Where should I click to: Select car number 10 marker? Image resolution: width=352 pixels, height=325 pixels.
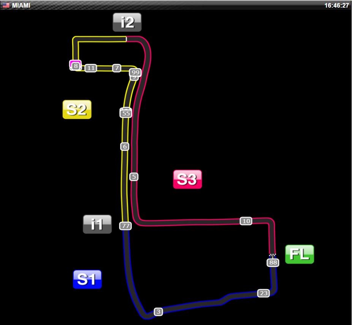[246, 221]
